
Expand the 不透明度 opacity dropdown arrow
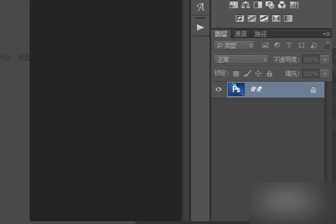tap(325, 59)
